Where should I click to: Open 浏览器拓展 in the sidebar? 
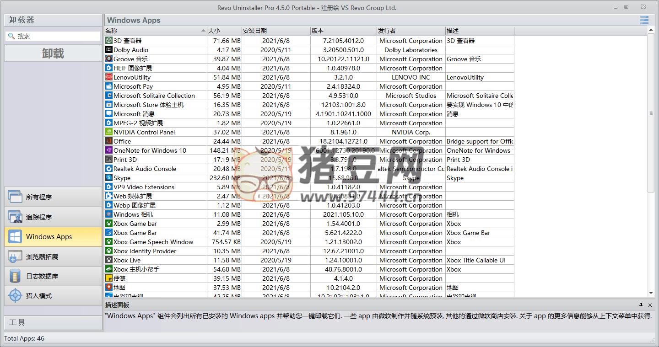coord(53,257)
